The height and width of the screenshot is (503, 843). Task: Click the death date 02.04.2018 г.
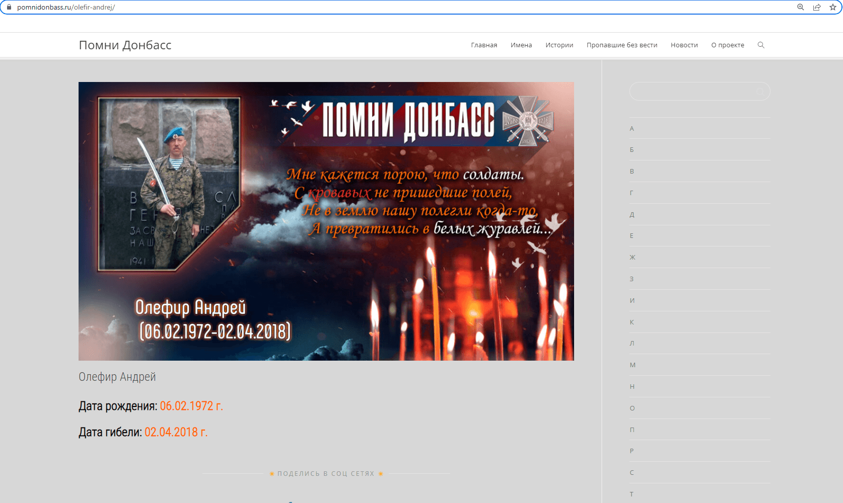(176, 432)
